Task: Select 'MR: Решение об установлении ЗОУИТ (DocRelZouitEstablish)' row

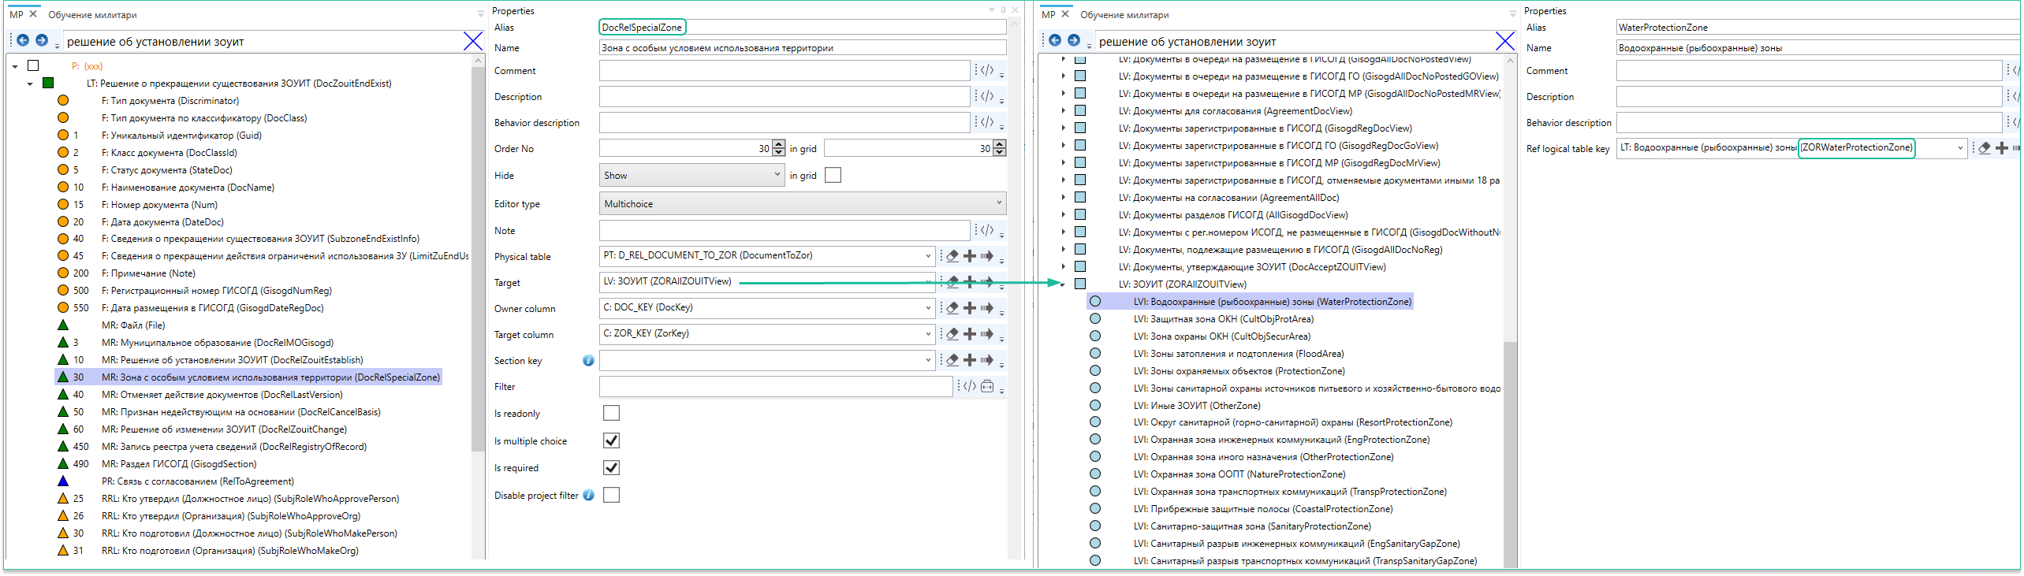Action: pos(233,360)
